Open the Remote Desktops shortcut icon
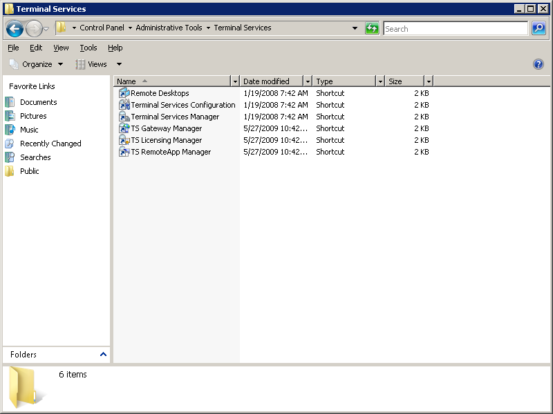Viewport: 553px width, 414px height. (124, 93)
